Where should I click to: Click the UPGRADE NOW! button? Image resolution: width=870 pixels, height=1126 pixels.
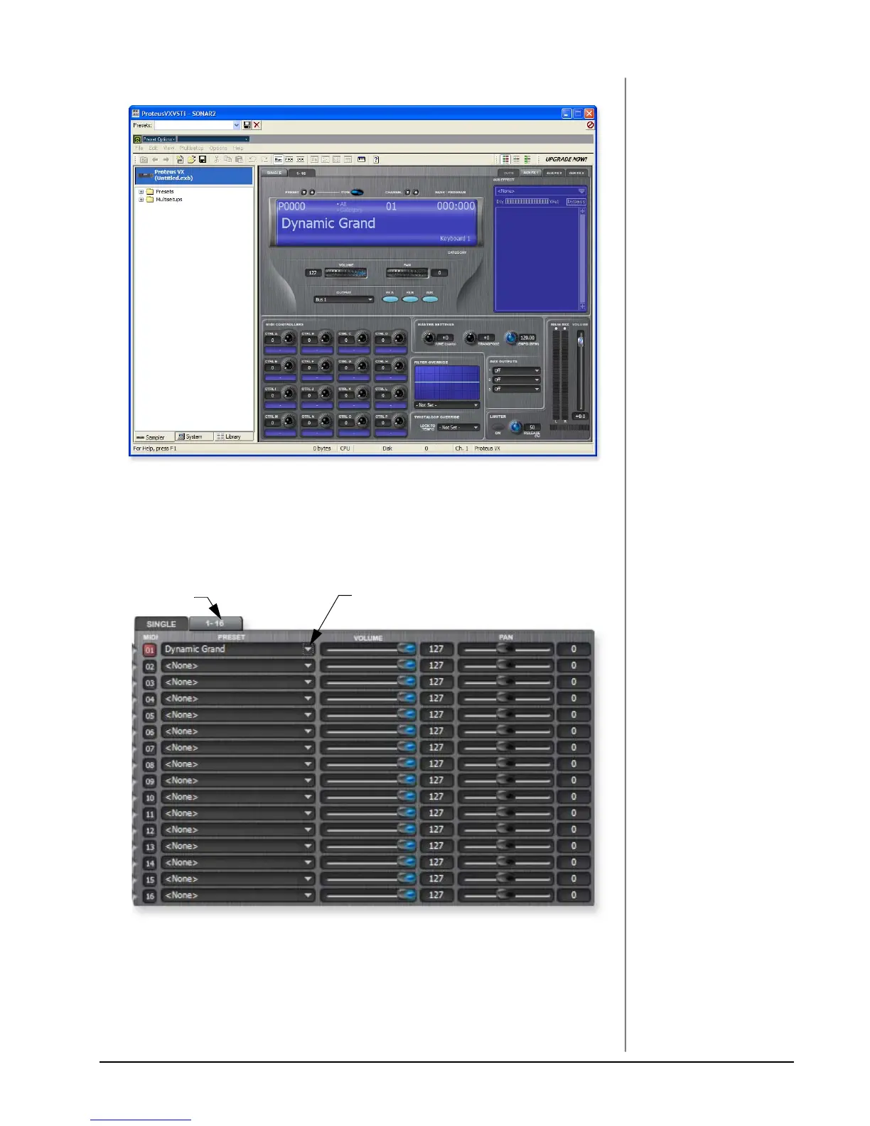coord(566,159)
